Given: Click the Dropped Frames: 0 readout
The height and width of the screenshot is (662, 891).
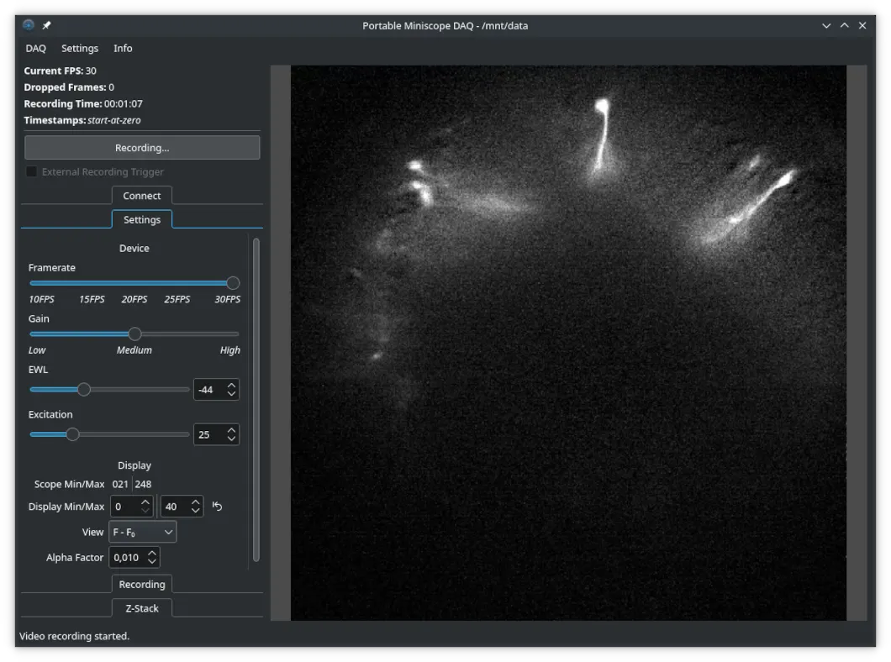Looking at the screenshot, I should tap(69, 87).
